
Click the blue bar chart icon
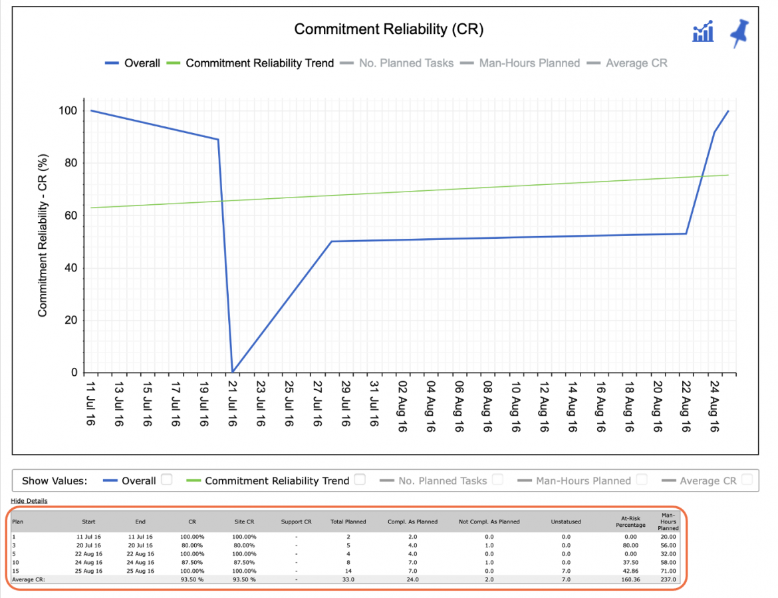(x=703, y=32)
